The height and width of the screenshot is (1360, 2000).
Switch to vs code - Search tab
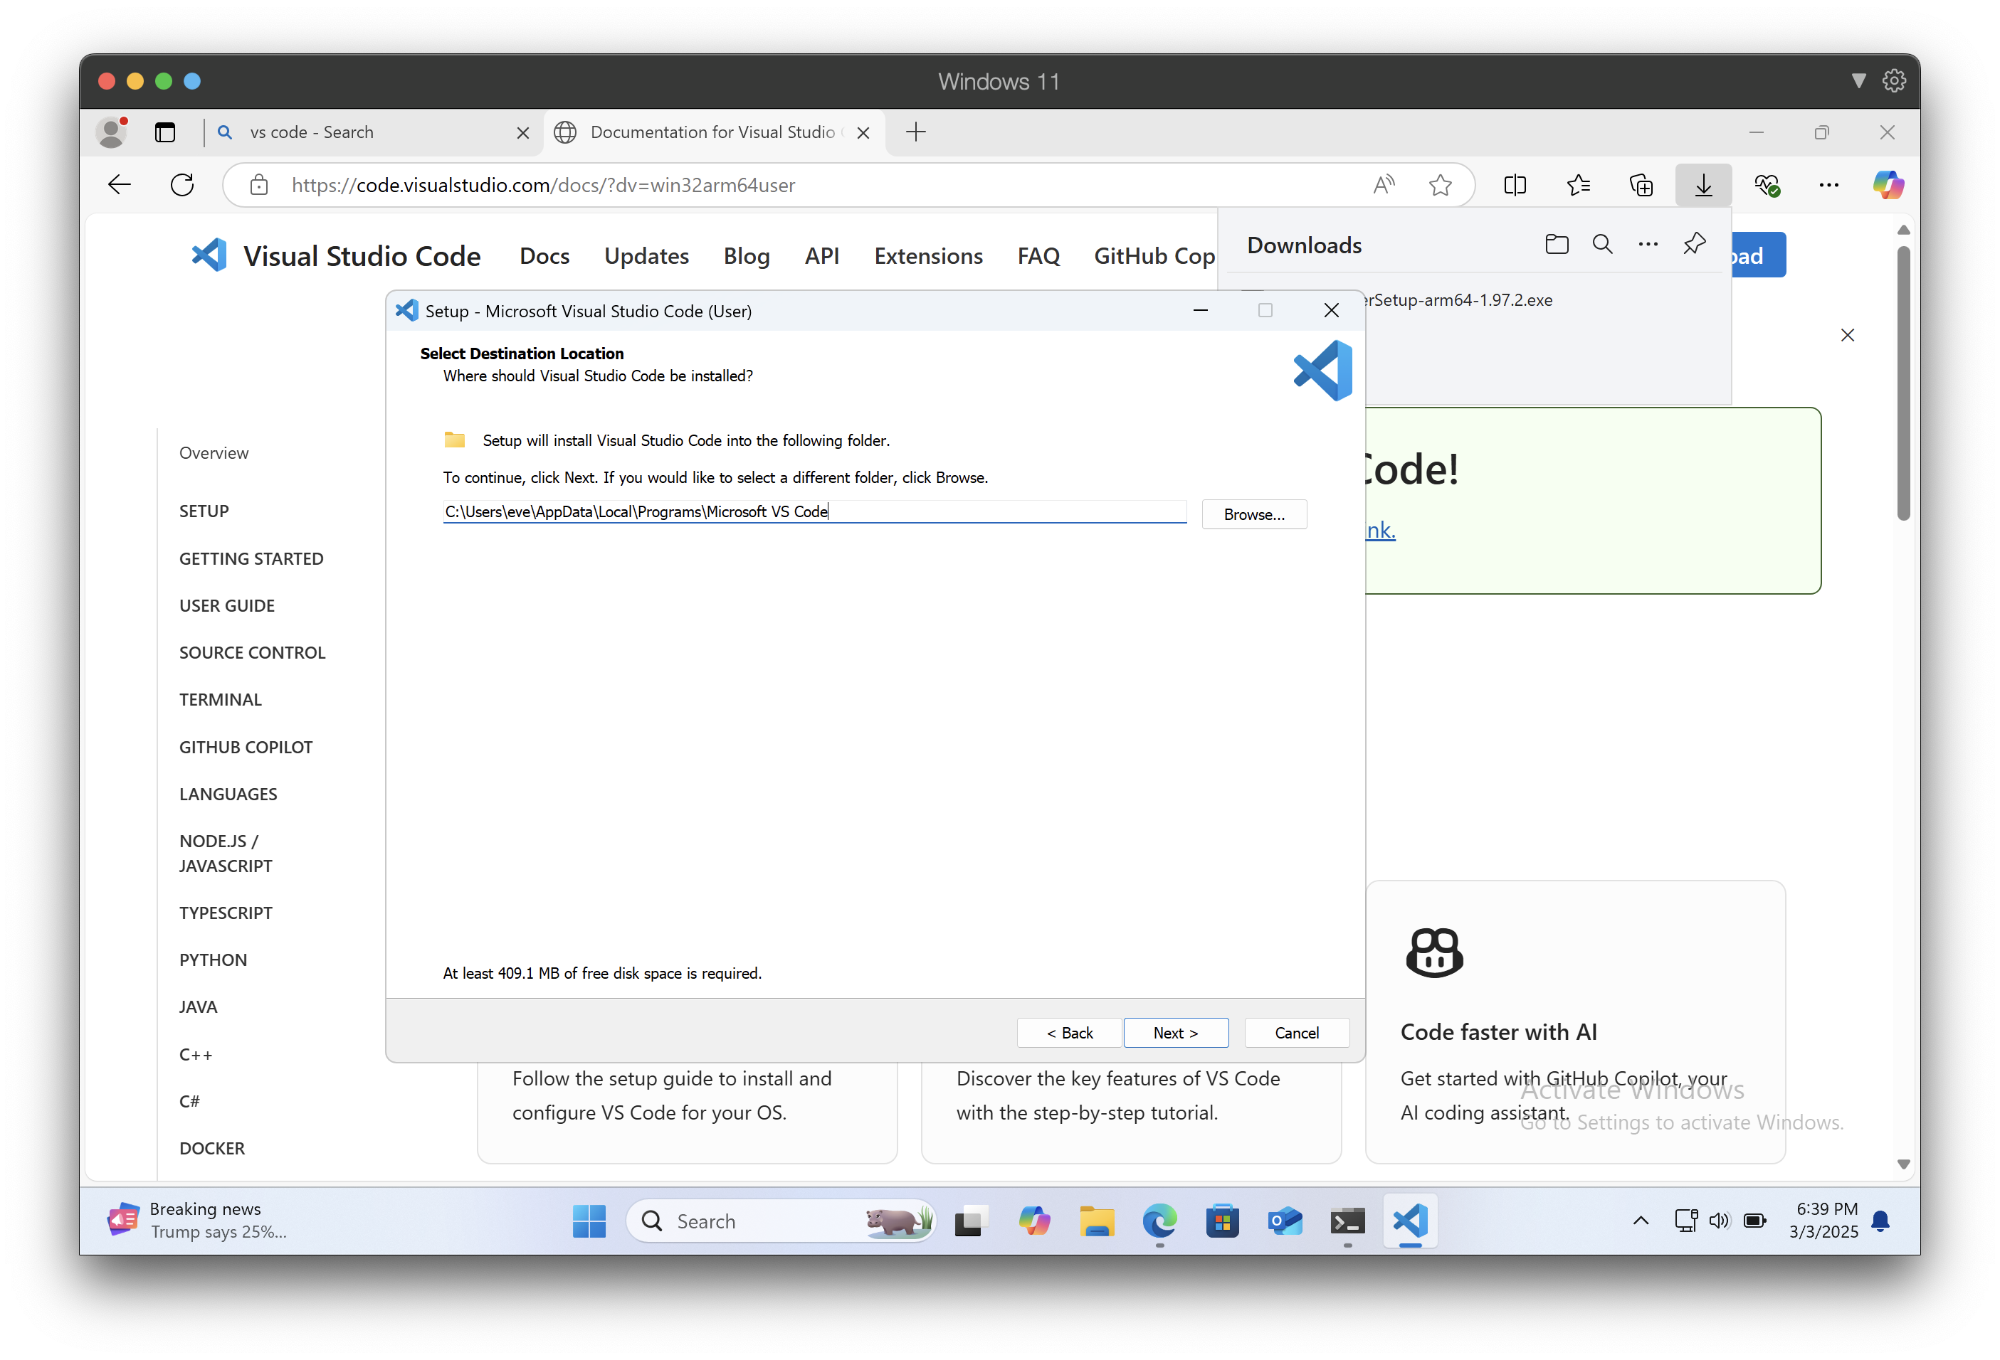tap(372, 132)
